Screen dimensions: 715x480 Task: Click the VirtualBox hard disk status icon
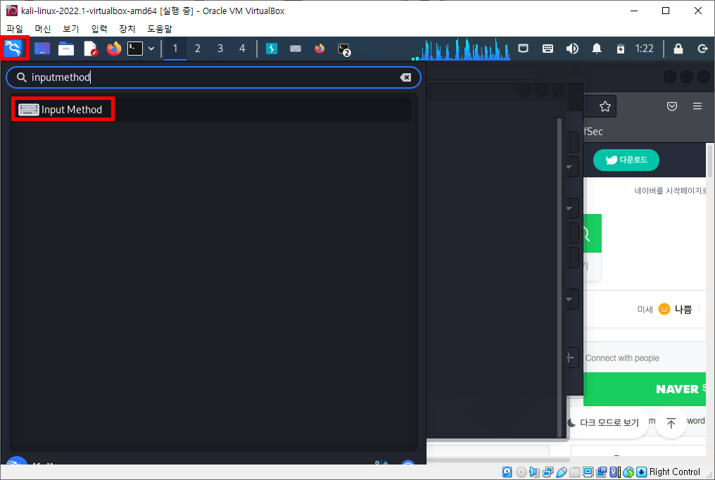[x=507, y=472]
